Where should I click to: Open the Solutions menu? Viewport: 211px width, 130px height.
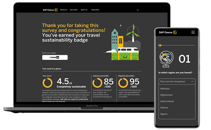(73, 10)
